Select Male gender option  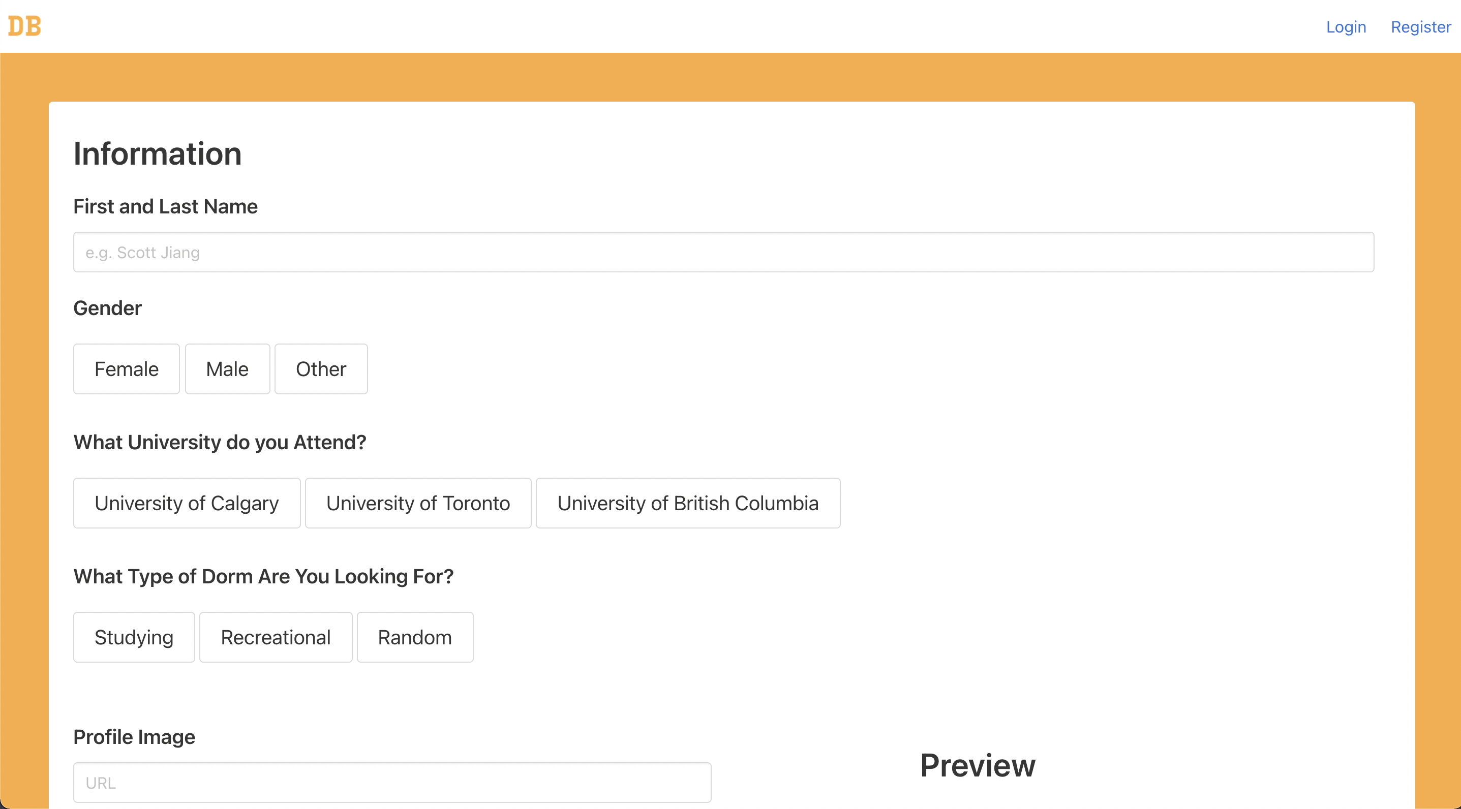[x=227, y=368]
